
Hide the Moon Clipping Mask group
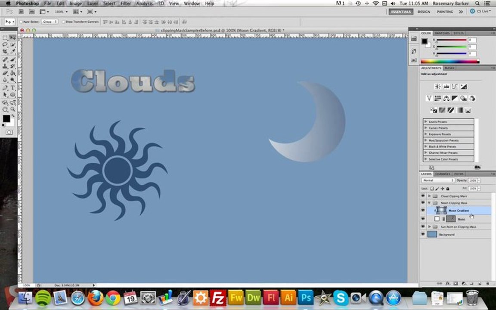coord(423,203)
